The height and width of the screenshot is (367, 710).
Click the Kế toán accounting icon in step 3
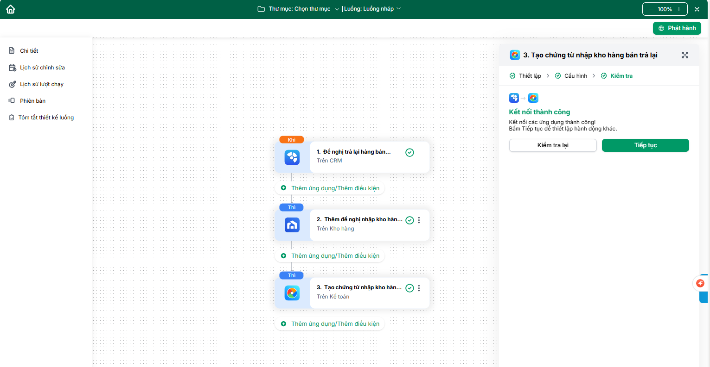tap(292, 293)
